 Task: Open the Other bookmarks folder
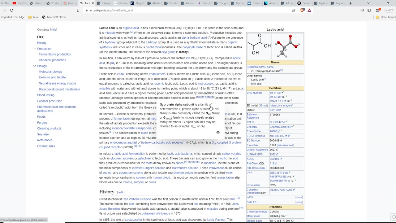(386, 17)
